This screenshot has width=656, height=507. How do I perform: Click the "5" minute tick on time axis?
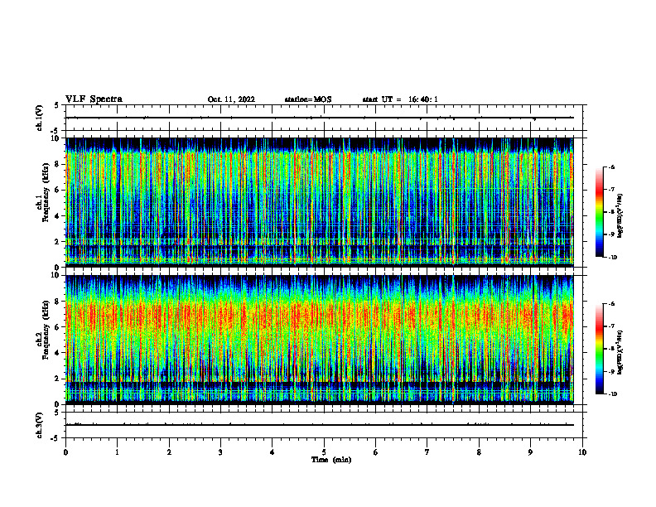point(324,452)
